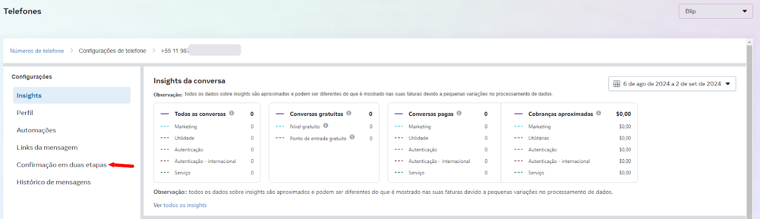Open the todos os insights link

185,205
